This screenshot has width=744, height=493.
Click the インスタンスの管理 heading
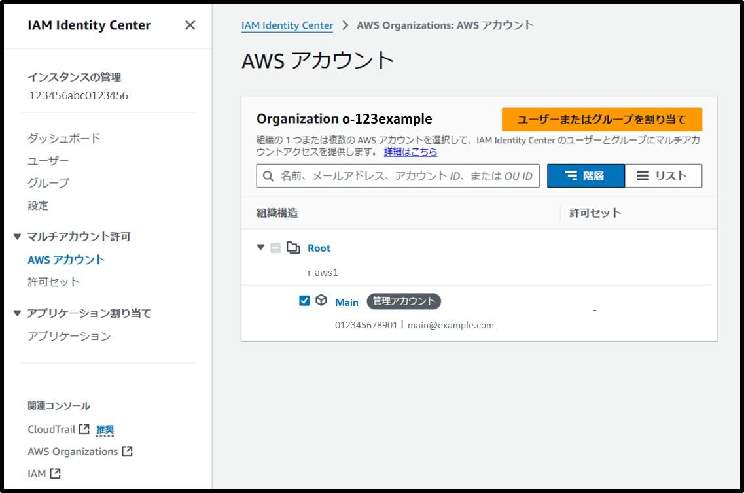tap(75, 76)
